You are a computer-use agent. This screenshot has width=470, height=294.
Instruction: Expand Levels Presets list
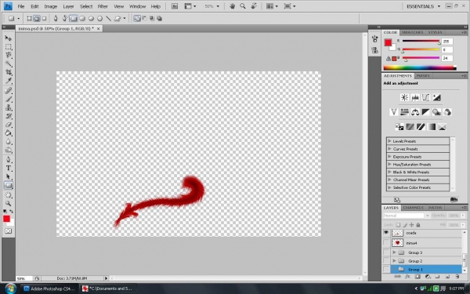tap(389, 141)
